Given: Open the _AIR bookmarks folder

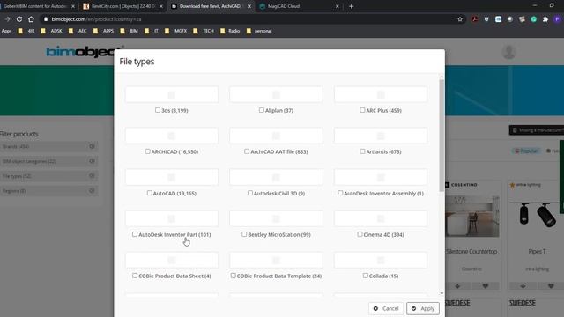Looking at the screenshot, I should tap(26, 31).
